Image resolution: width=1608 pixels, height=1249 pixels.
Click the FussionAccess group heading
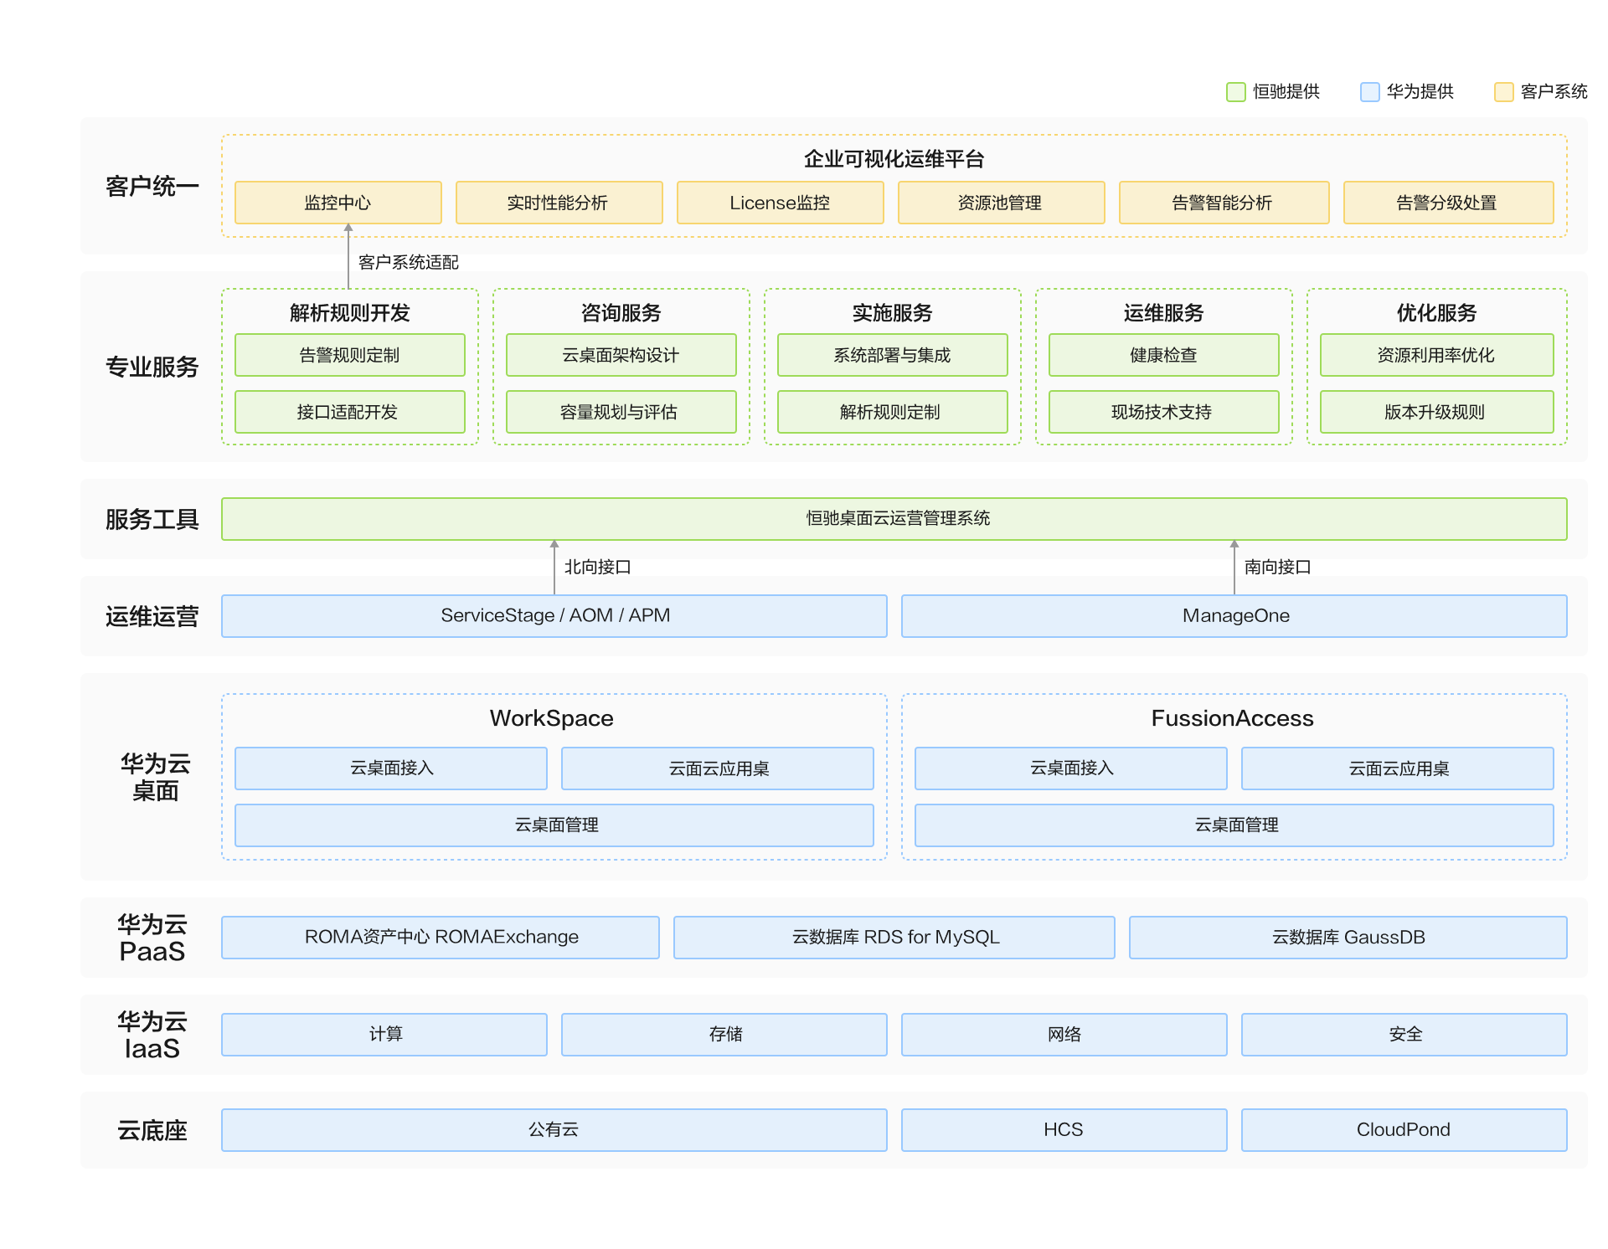[1233, 718]
